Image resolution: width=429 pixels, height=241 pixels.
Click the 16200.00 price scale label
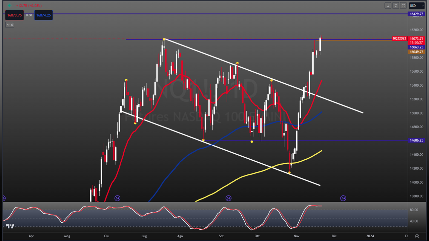(x=416, y=30)
